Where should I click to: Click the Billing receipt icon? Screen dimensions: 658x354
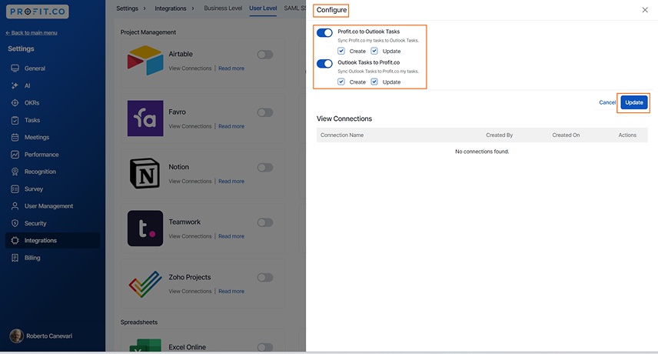click(x=15, y=258)
